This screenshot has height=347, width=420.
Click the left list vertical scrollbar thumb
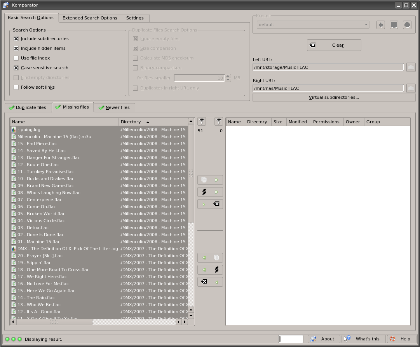[191, 173]
